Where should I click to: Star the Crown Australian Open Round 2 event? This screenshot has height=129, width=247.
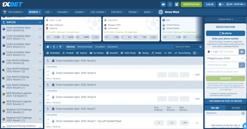(x=48, y=75)
